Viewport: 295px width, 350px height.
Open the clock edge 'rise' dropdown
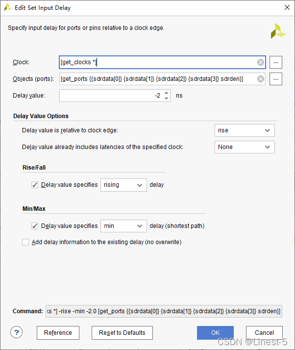click(x=245, y=130)
